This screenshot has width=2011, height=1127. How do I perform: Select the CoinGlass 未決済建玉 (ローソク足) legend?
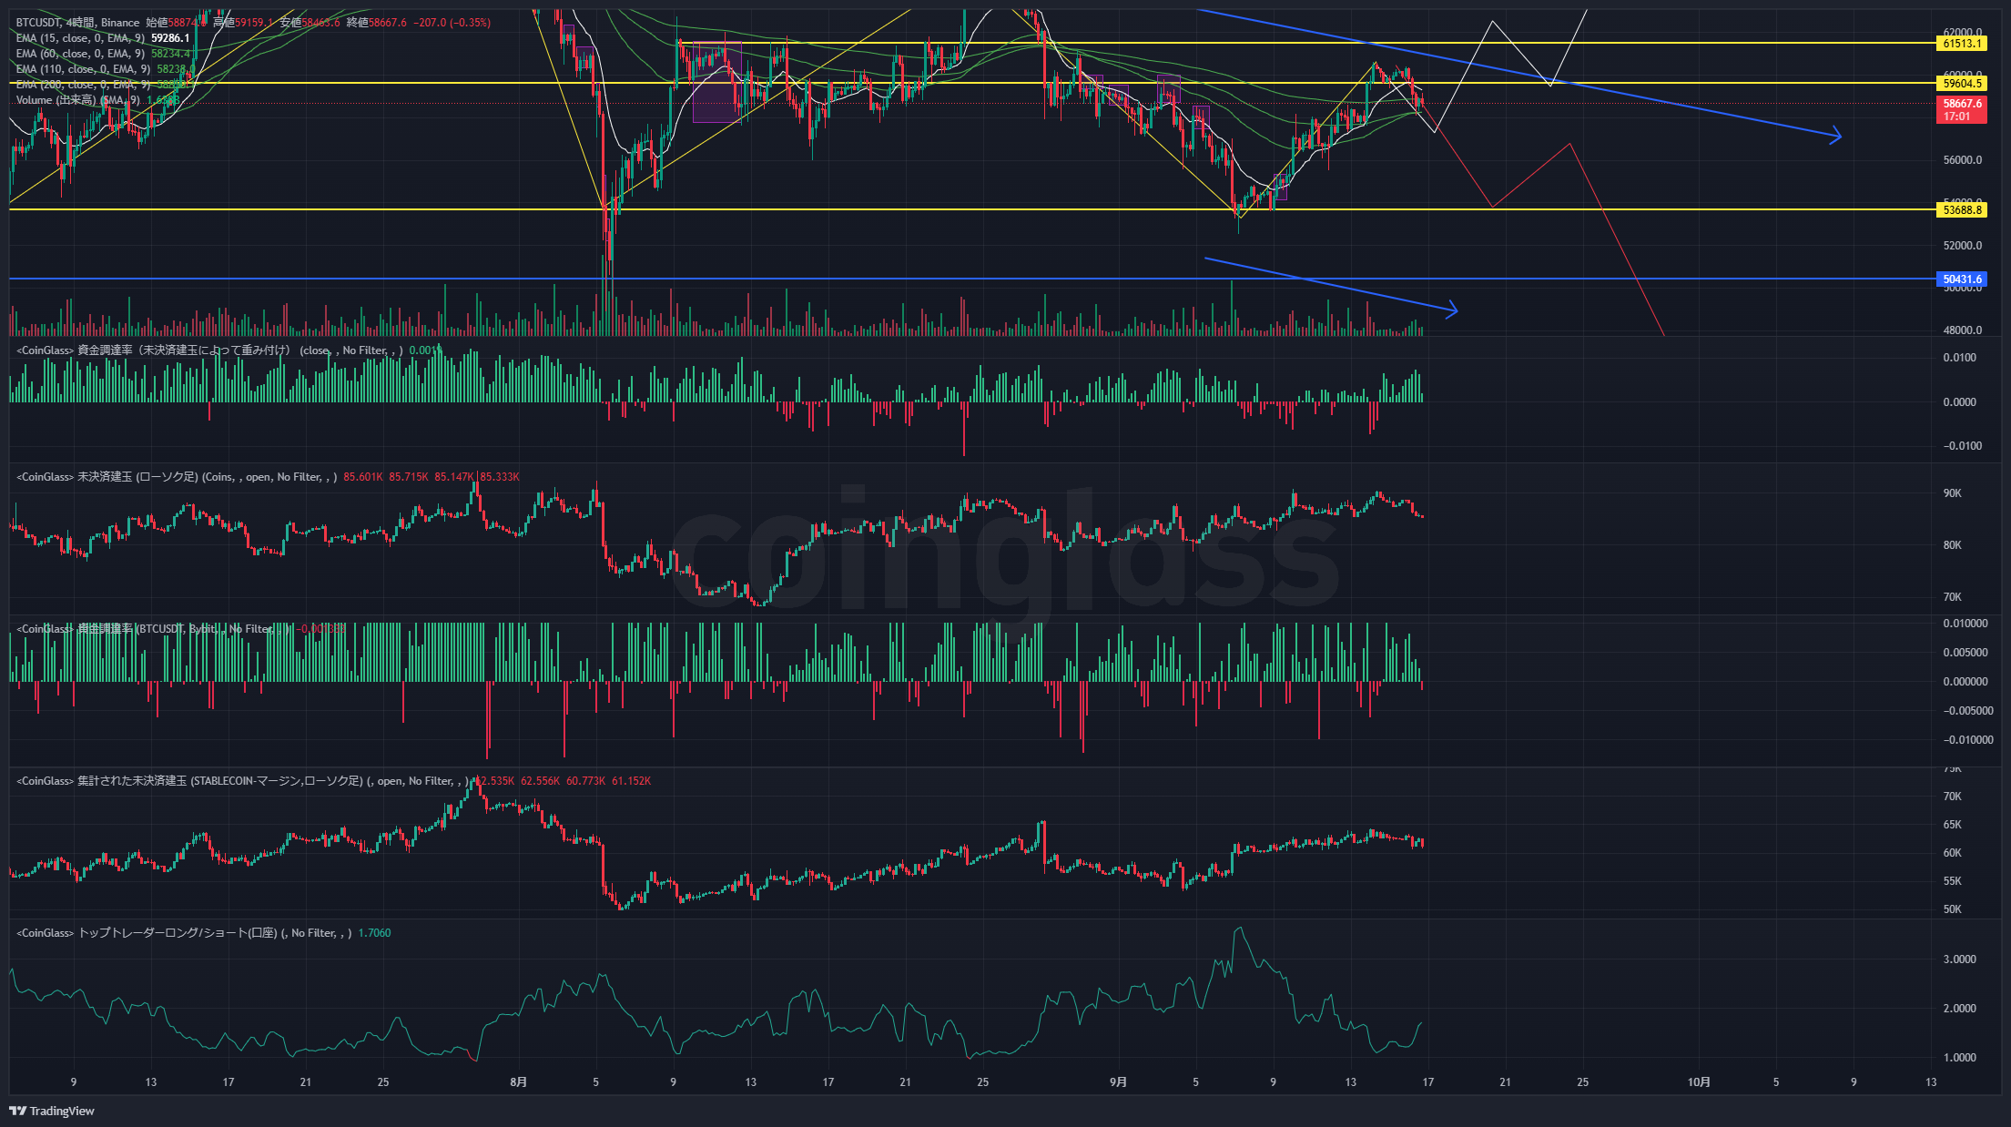[x=137, y=477]
